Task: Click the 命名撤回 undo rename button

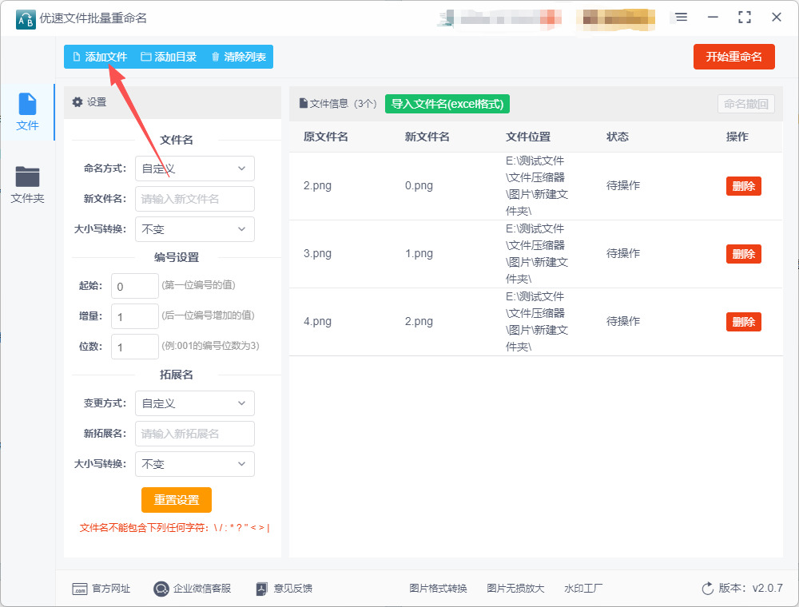Action: 746,104
